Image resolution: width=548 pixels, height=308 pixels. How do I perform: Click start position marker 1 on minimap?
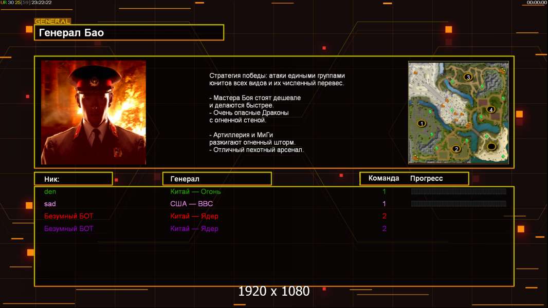coord(422,123)
